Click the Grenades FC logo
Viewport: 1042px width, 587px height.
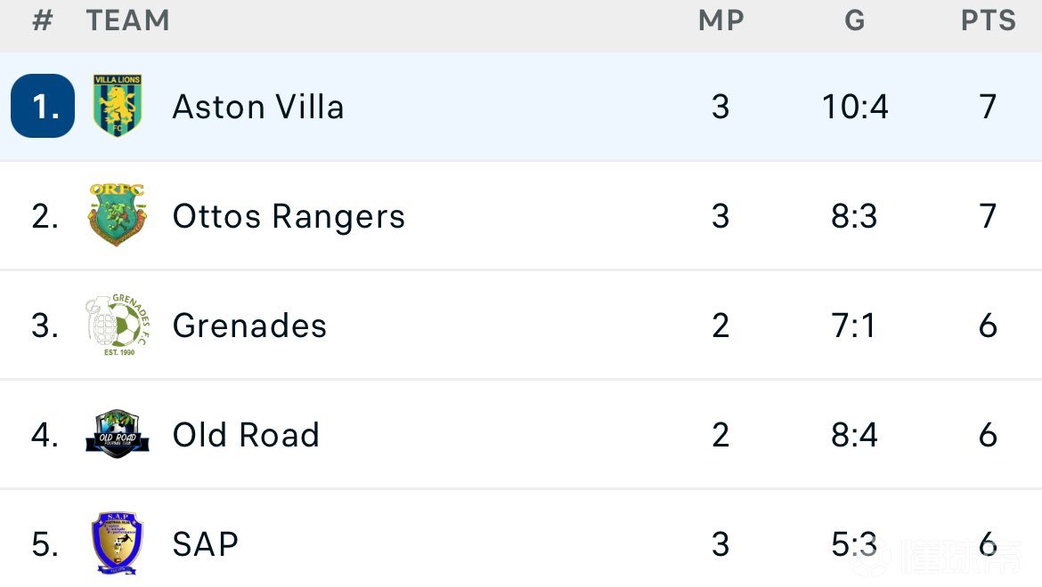tap(118, 326)
